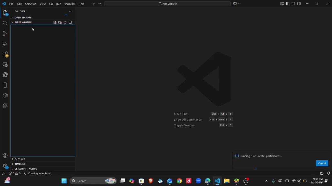Open the Selection menu
332x186 pixels.
tap(31, 4)
